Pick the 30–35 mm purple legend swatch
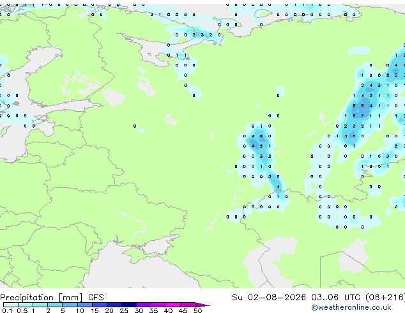 pyautogui.click(x=143, y=305)
